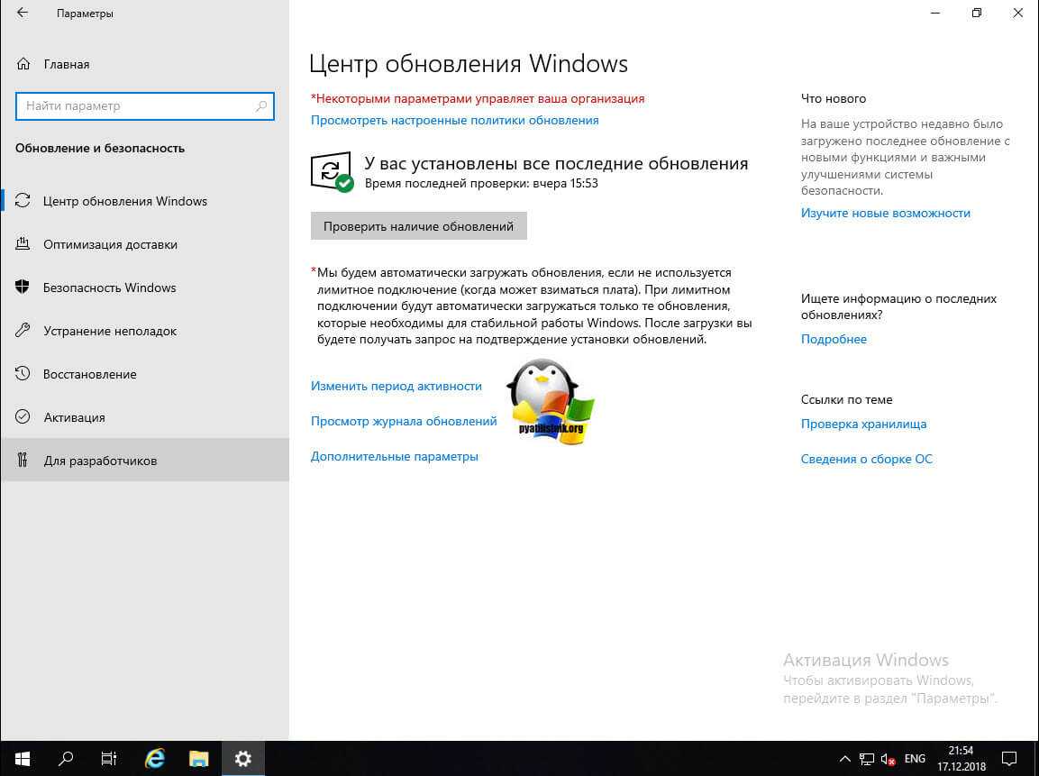Click the update status refresh icon
This screenshot has height=776, width=1039.
click(331, 170)
